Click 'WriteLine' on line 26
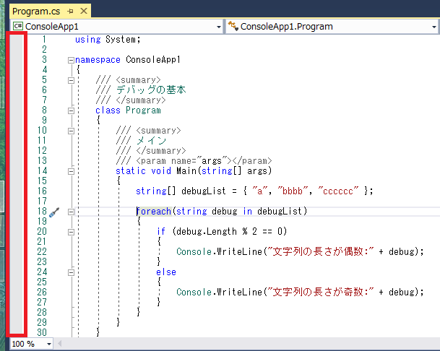The height and width of the screenshot is (351, 440). [239, 292]
